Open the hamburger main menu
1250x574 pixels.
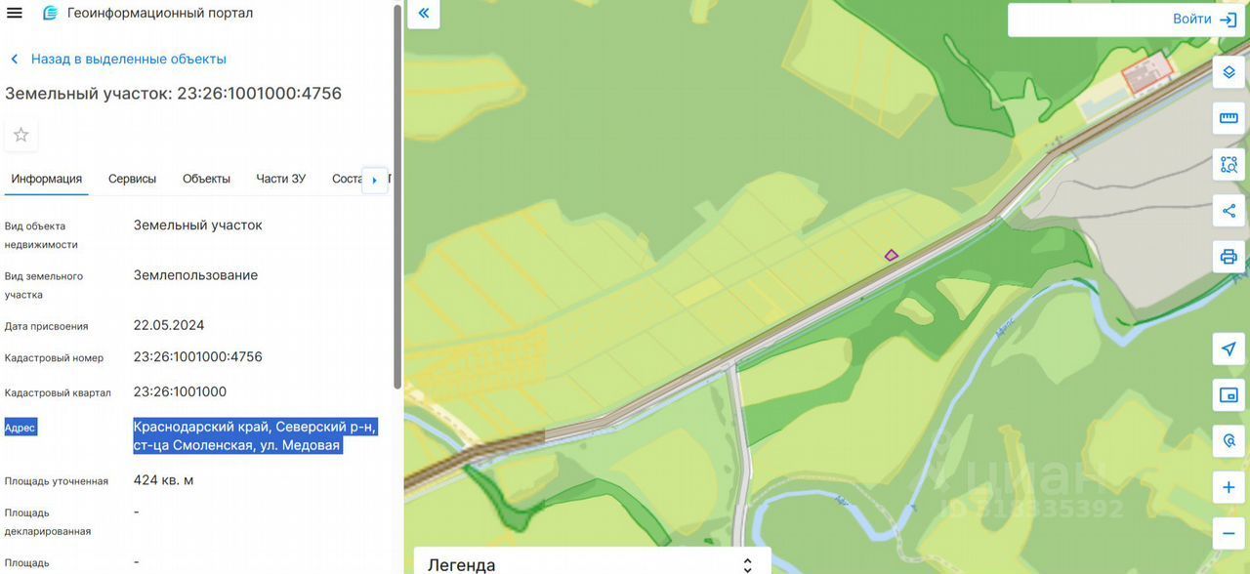click(x=14, y=13)
